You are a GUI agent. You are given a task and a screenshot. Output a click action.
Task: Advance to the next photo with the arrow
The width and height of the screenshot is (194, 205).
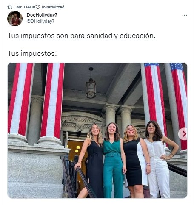click(x=183, y=134)
